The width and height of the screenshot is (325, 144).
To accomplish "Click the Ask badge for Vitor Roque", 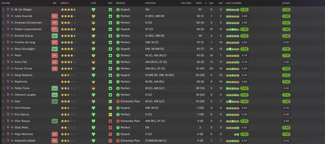I will pyautogui.click(x=55, y=121).
